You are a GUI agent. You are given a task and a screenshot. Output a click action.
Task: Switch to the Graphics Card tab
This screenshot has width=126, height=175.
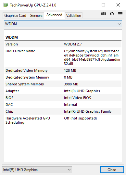click(x=15, y=16)
